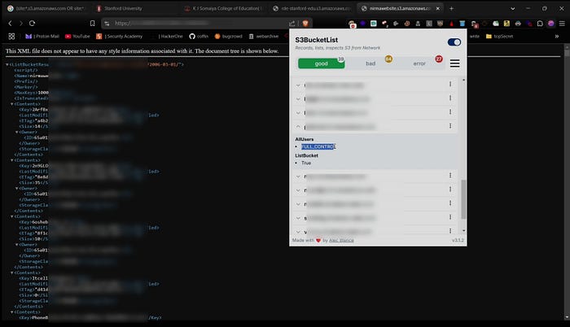The image size is (570, 327).
Task: Click the blue bucket extension icon in toolbar
Action: click(x=462, y=24)
